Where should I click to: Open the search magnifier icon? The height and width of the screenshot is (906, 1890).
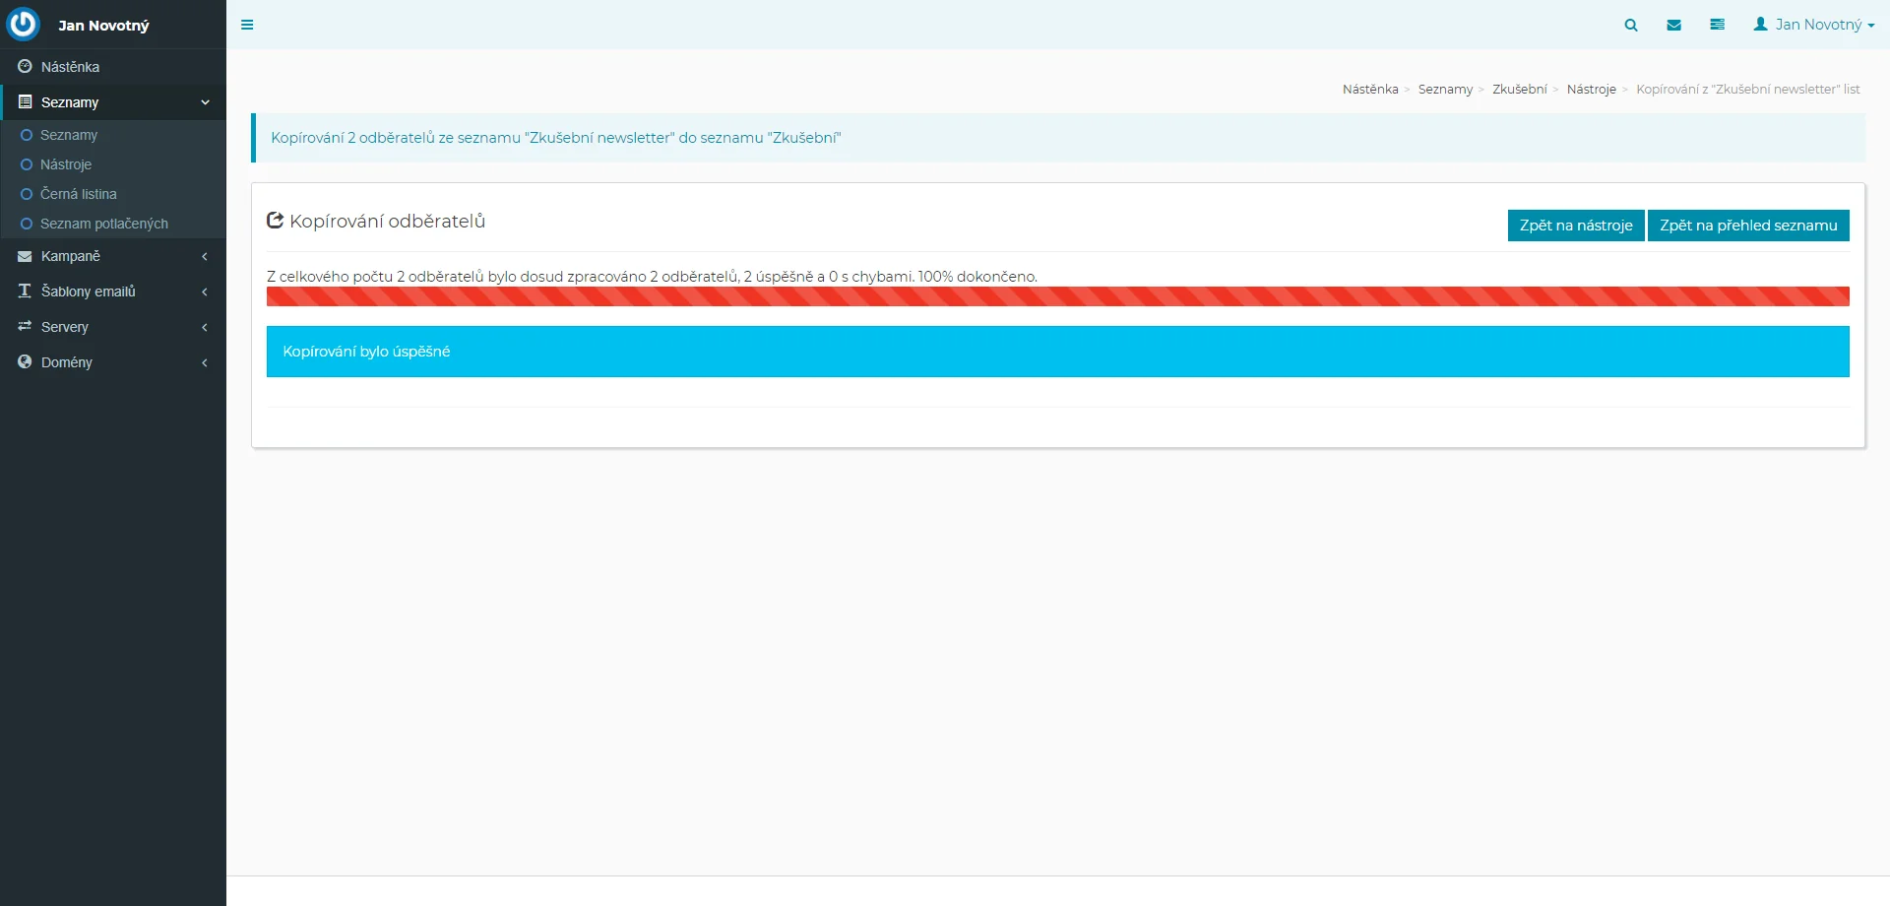tap(1631, 25)
